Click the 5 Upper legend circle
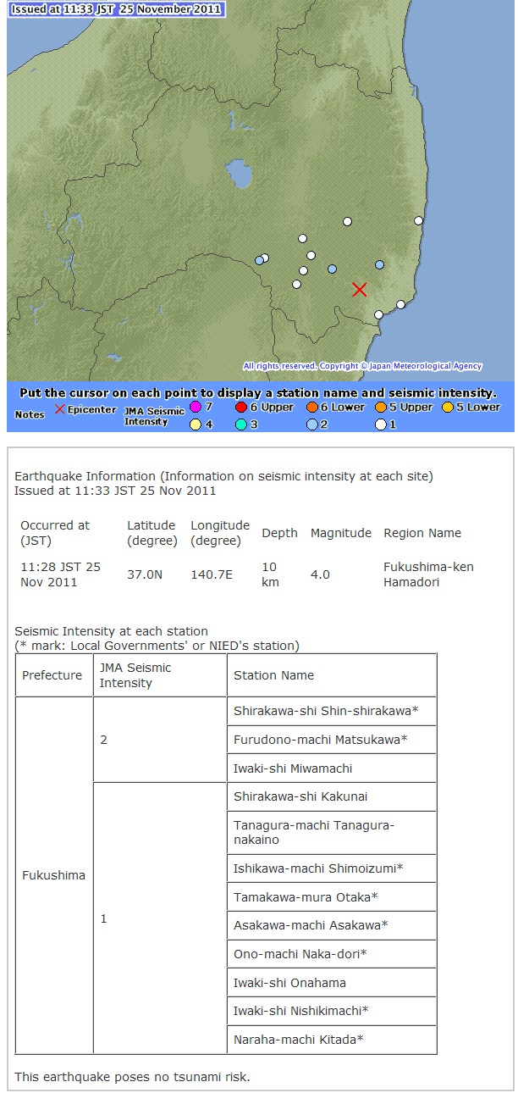 coord(380,408)
